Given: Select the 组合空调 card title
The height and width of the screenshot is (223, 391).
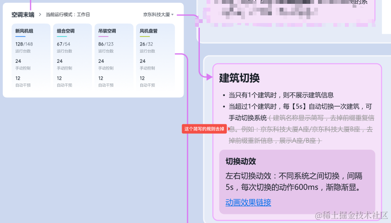Looking at the screenshot, I should (x=66, y=31).
